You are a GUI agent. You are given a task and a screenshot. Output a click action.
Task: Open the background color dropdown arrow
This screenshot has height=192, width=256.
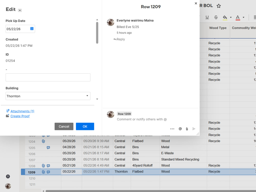tap(231, 17)
